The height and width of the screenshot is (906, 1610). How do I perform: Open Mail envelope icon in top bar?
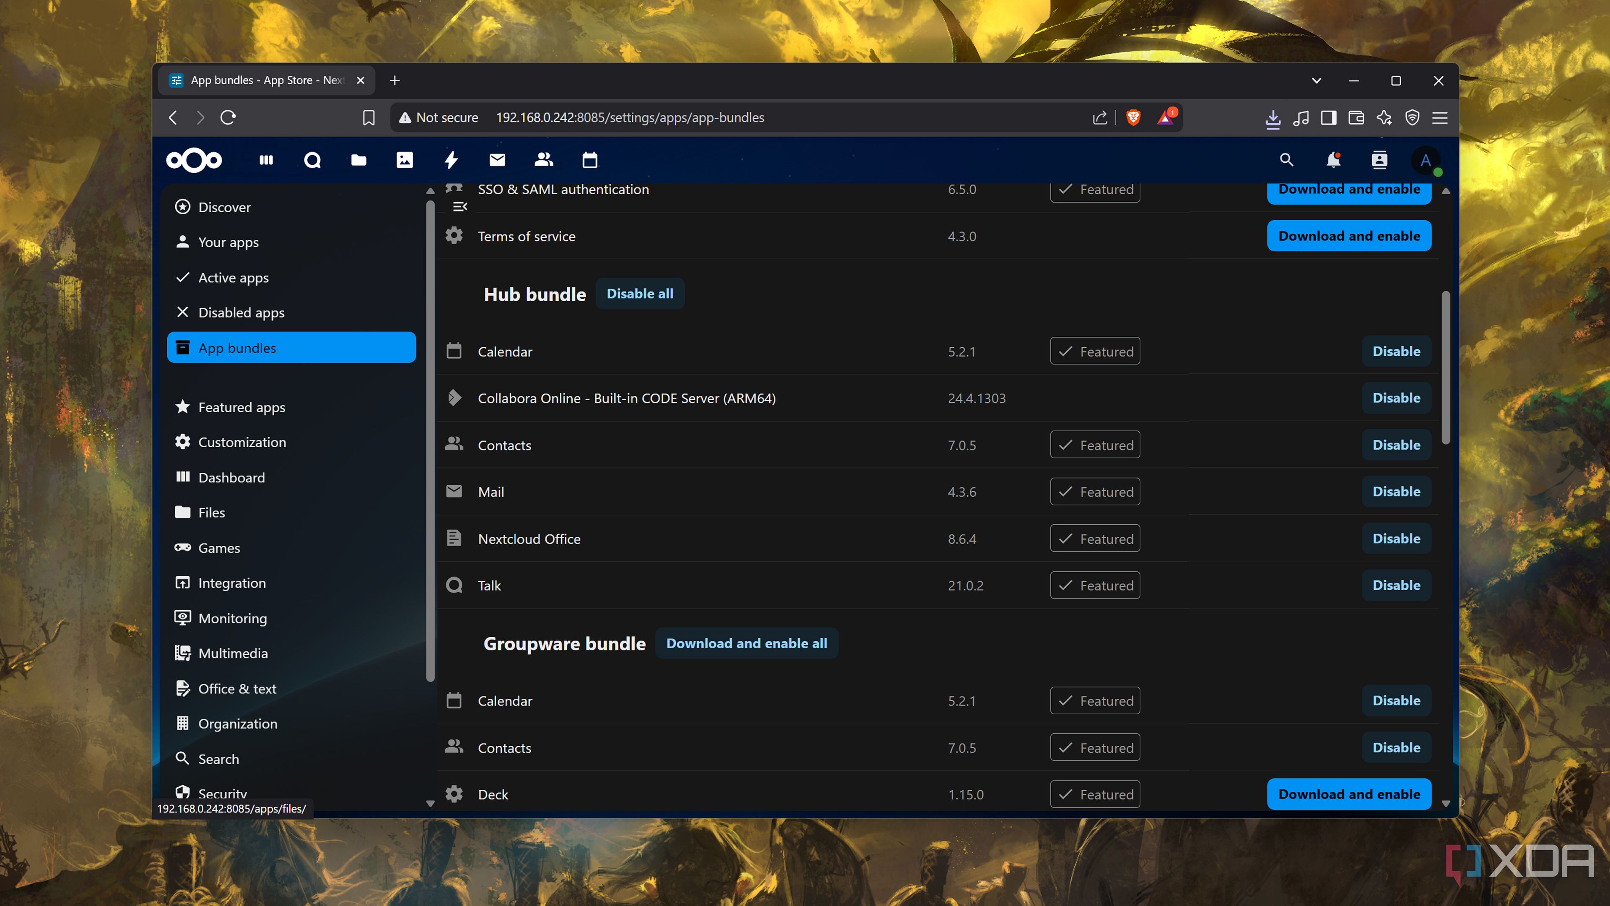498,161
